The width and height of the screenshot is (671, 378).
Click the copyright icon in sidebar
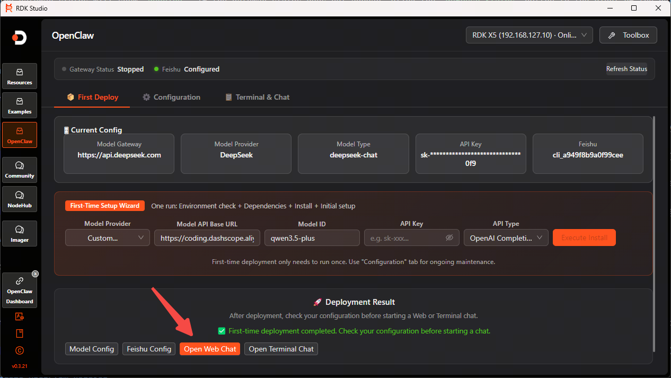tap(20, 350)
